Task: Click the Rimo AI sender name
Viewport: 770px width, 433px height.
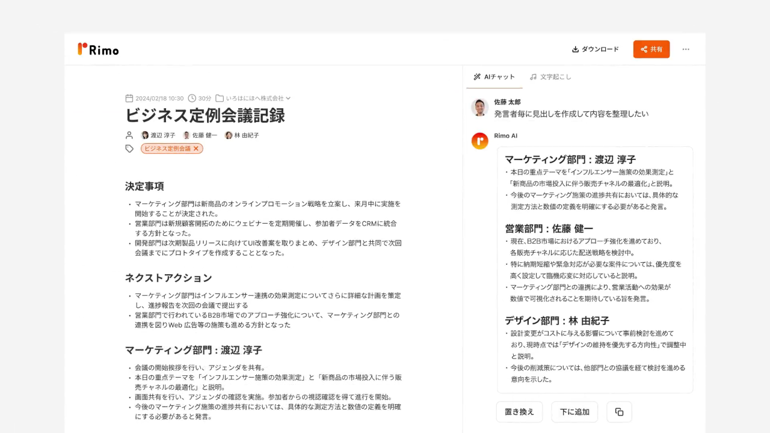Action: tap(505, 136)
